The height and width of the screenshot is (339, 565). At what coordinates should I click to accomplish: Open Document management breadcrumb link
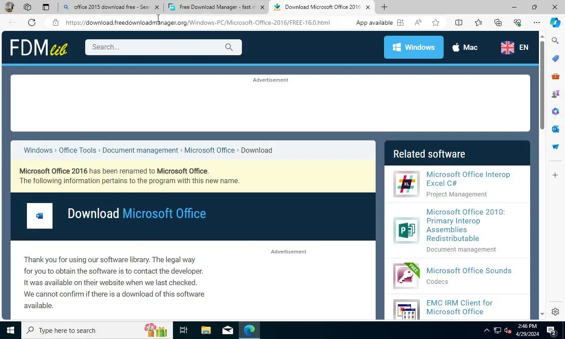pyautogui.click(x=140, y=150)
